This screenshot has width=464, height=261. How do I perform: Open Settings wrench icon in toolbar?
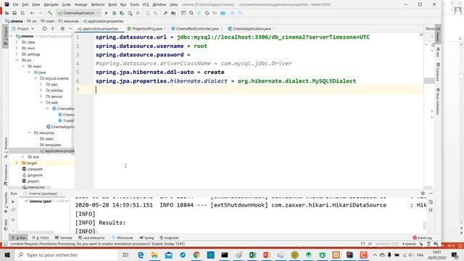point(165,13)
